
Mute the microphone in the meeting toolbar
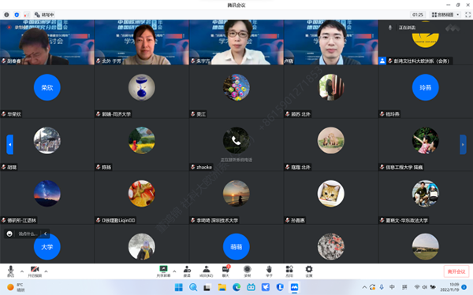coord(10,271)
